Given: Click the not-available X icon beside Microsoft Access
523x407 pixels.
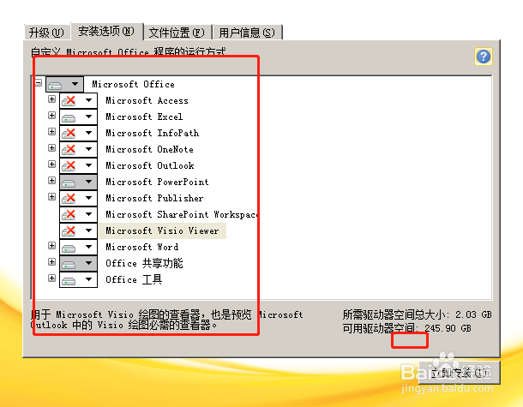Looking at the screenshot, I should 69,100.
